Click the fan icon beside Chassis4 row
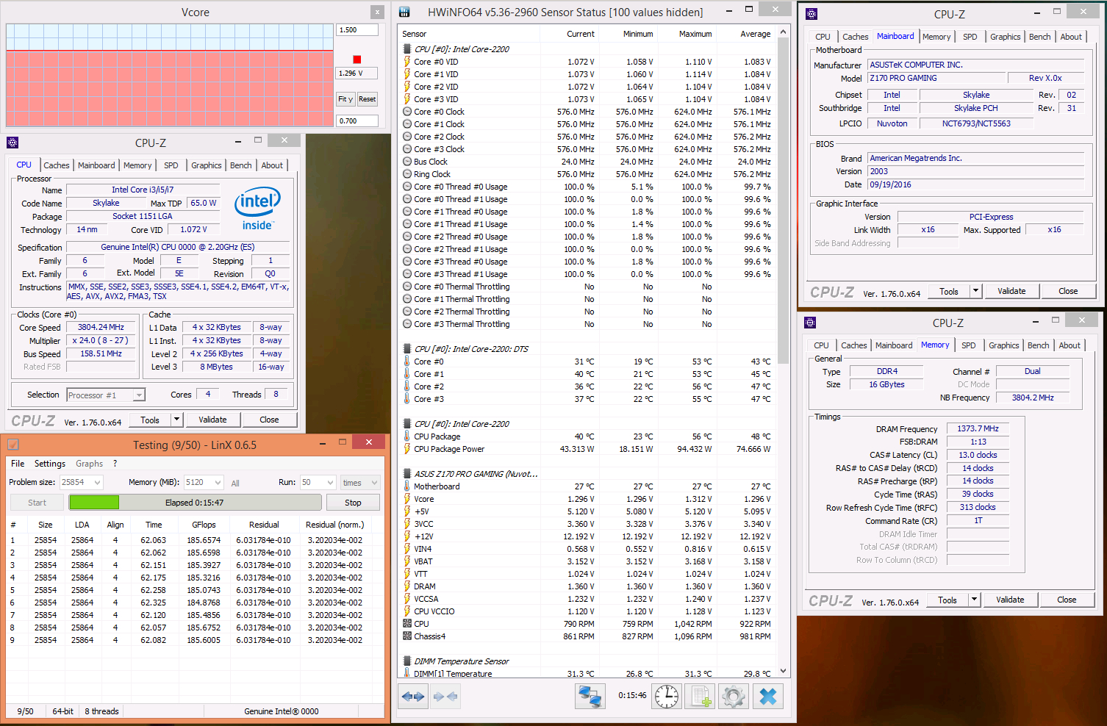Image resolution: width=1107 pixels, height=726 pixels. point(407,636)
